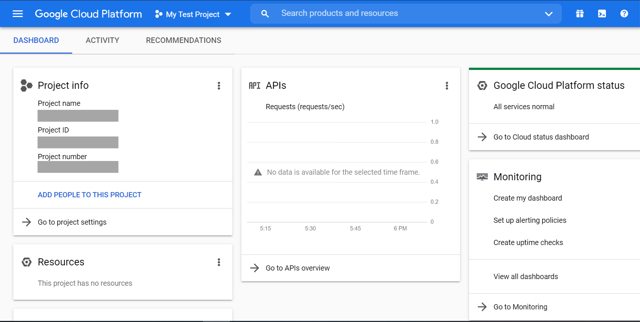
Task: Click arrow beside Go to APIs overview
Action: 255,268
